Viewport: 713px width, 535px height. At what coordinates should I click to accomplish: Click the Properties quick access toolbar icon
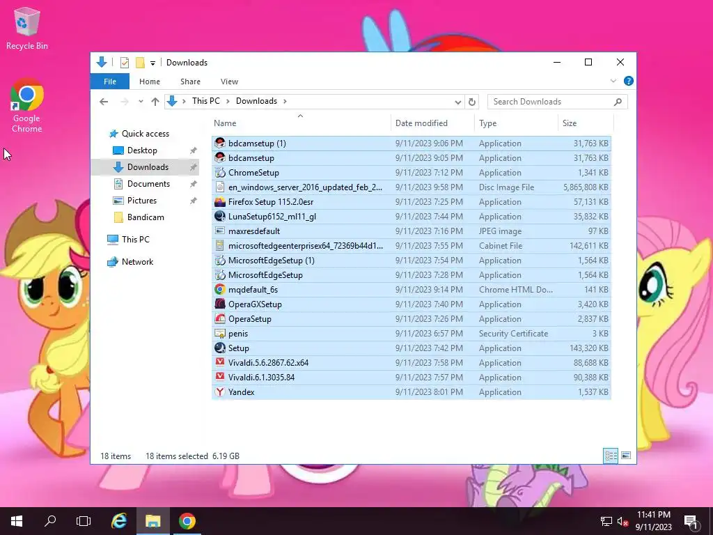click(x=125, y=63)
